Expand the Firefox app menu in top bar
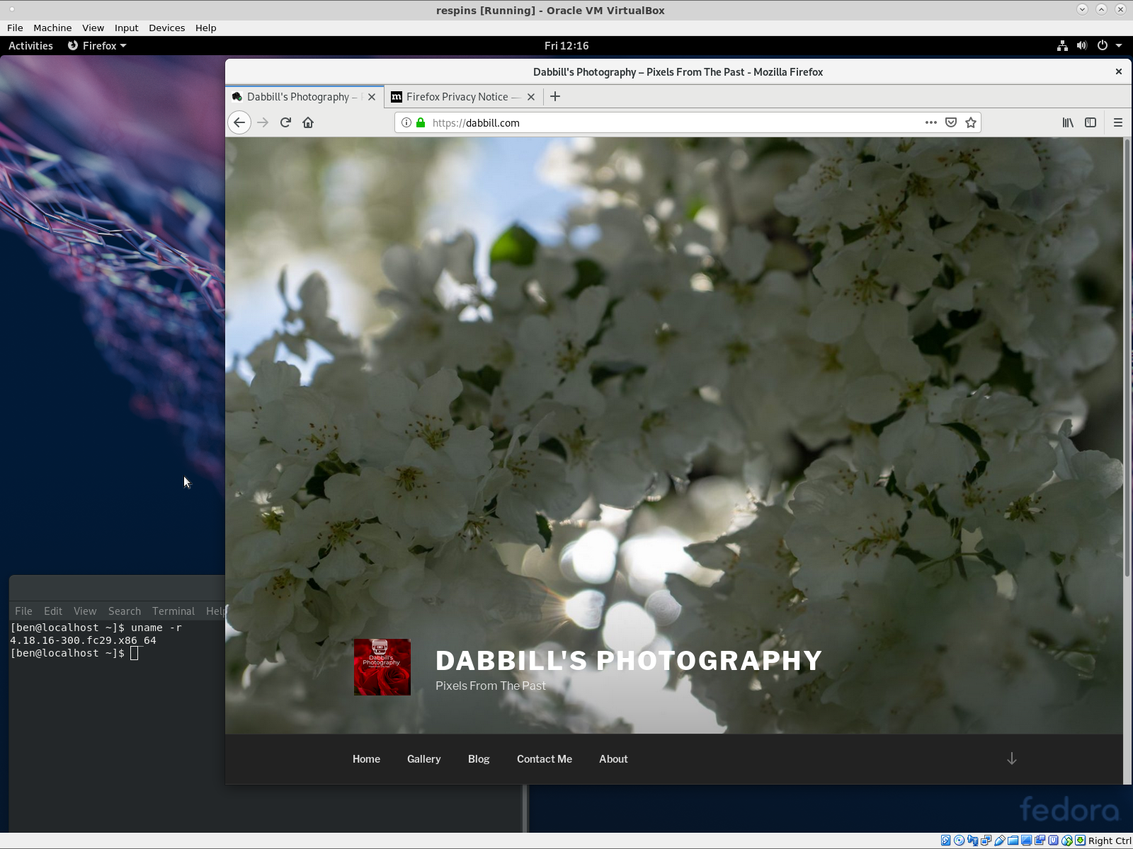Viewport: 1133px width, 849px height. point(97,45)
